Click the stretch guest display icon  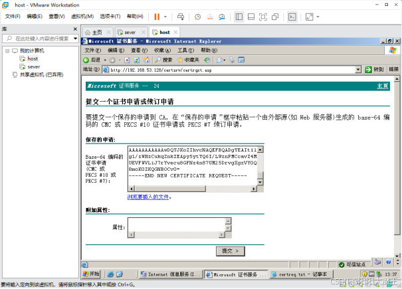coord(309,17)
